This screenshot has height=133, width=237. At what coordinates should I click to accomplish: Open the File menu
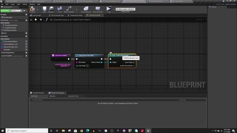(x=2, y=4)
